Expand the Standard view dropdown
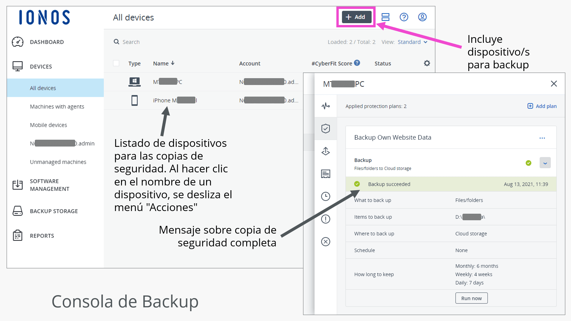Image resolution: width=571 pixels, height=321 pixels. (x=412, y=42)
